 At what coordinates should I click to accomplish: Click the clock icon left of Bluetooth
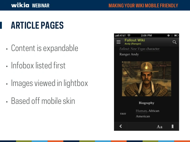click(x=169, y=35)
